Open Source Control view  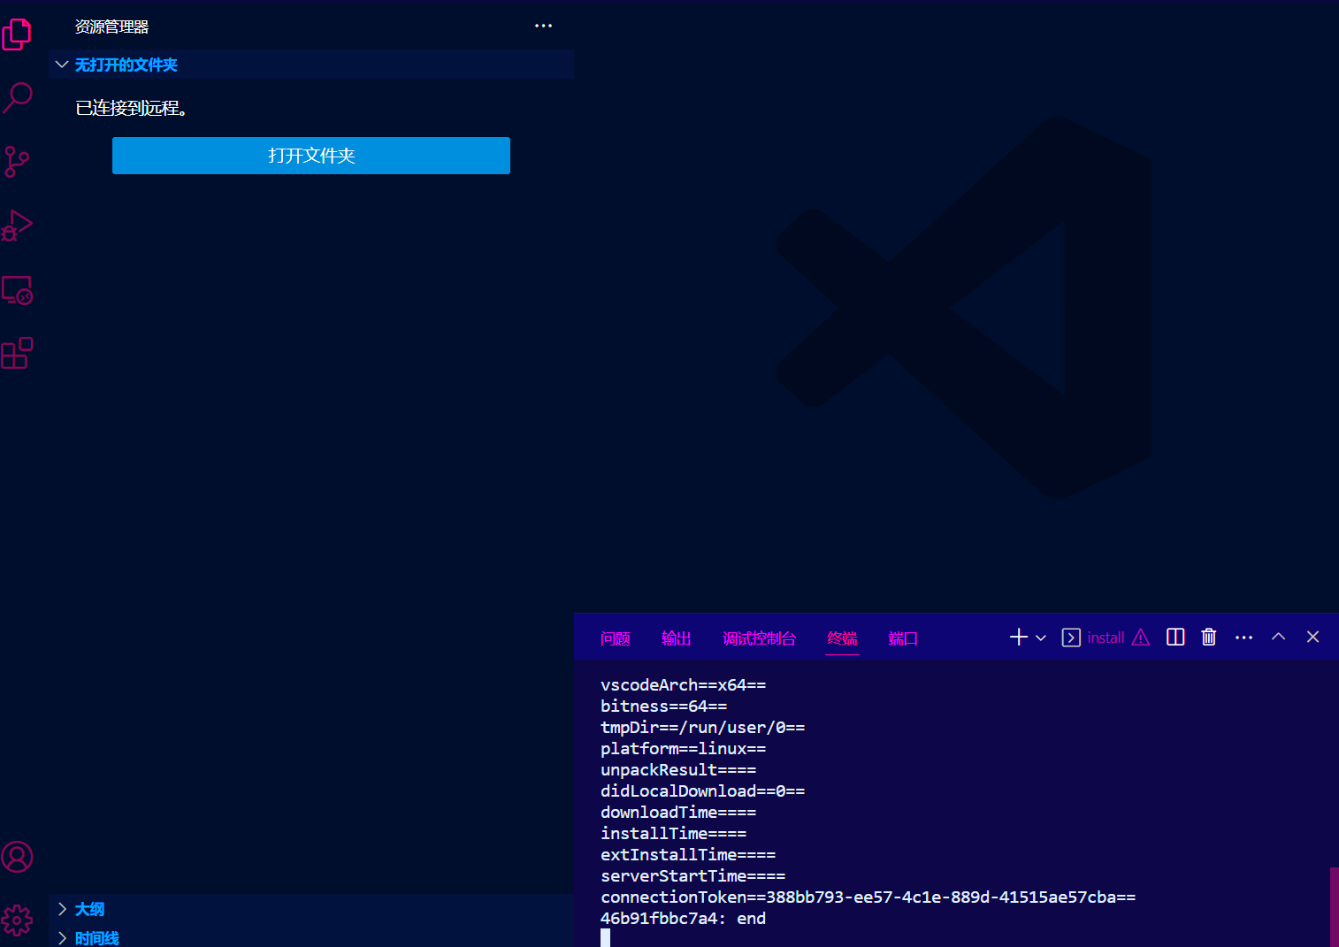coord(17,162)
